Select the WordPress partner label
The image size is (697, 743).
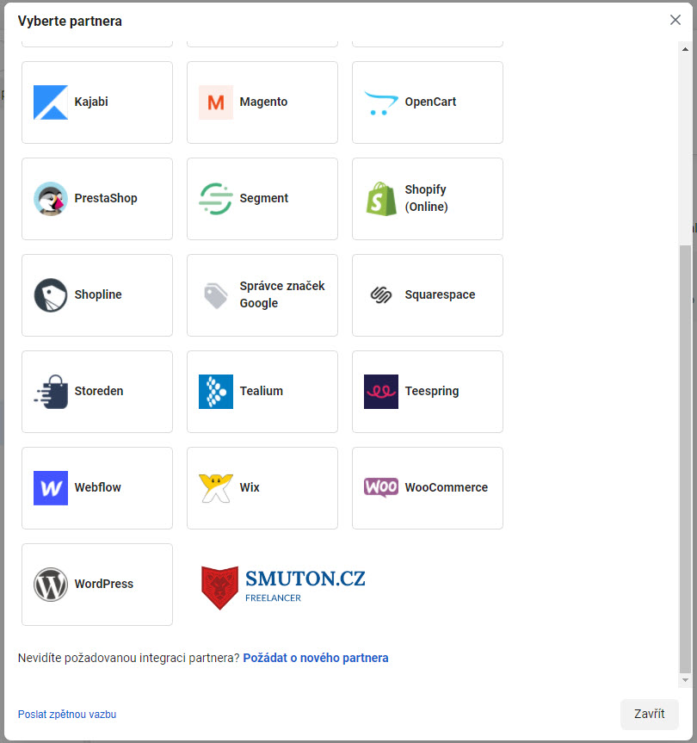(x=104, y=584)
